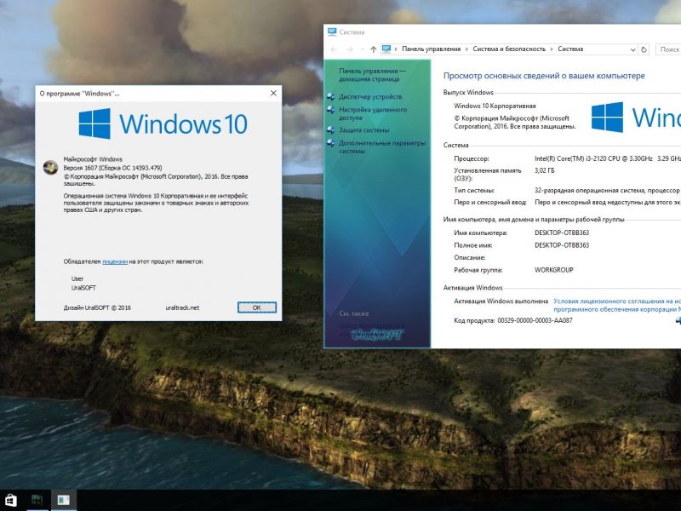Open the лицензии link in About dialog
The image size is (681, 511).
tap(115, 261)
